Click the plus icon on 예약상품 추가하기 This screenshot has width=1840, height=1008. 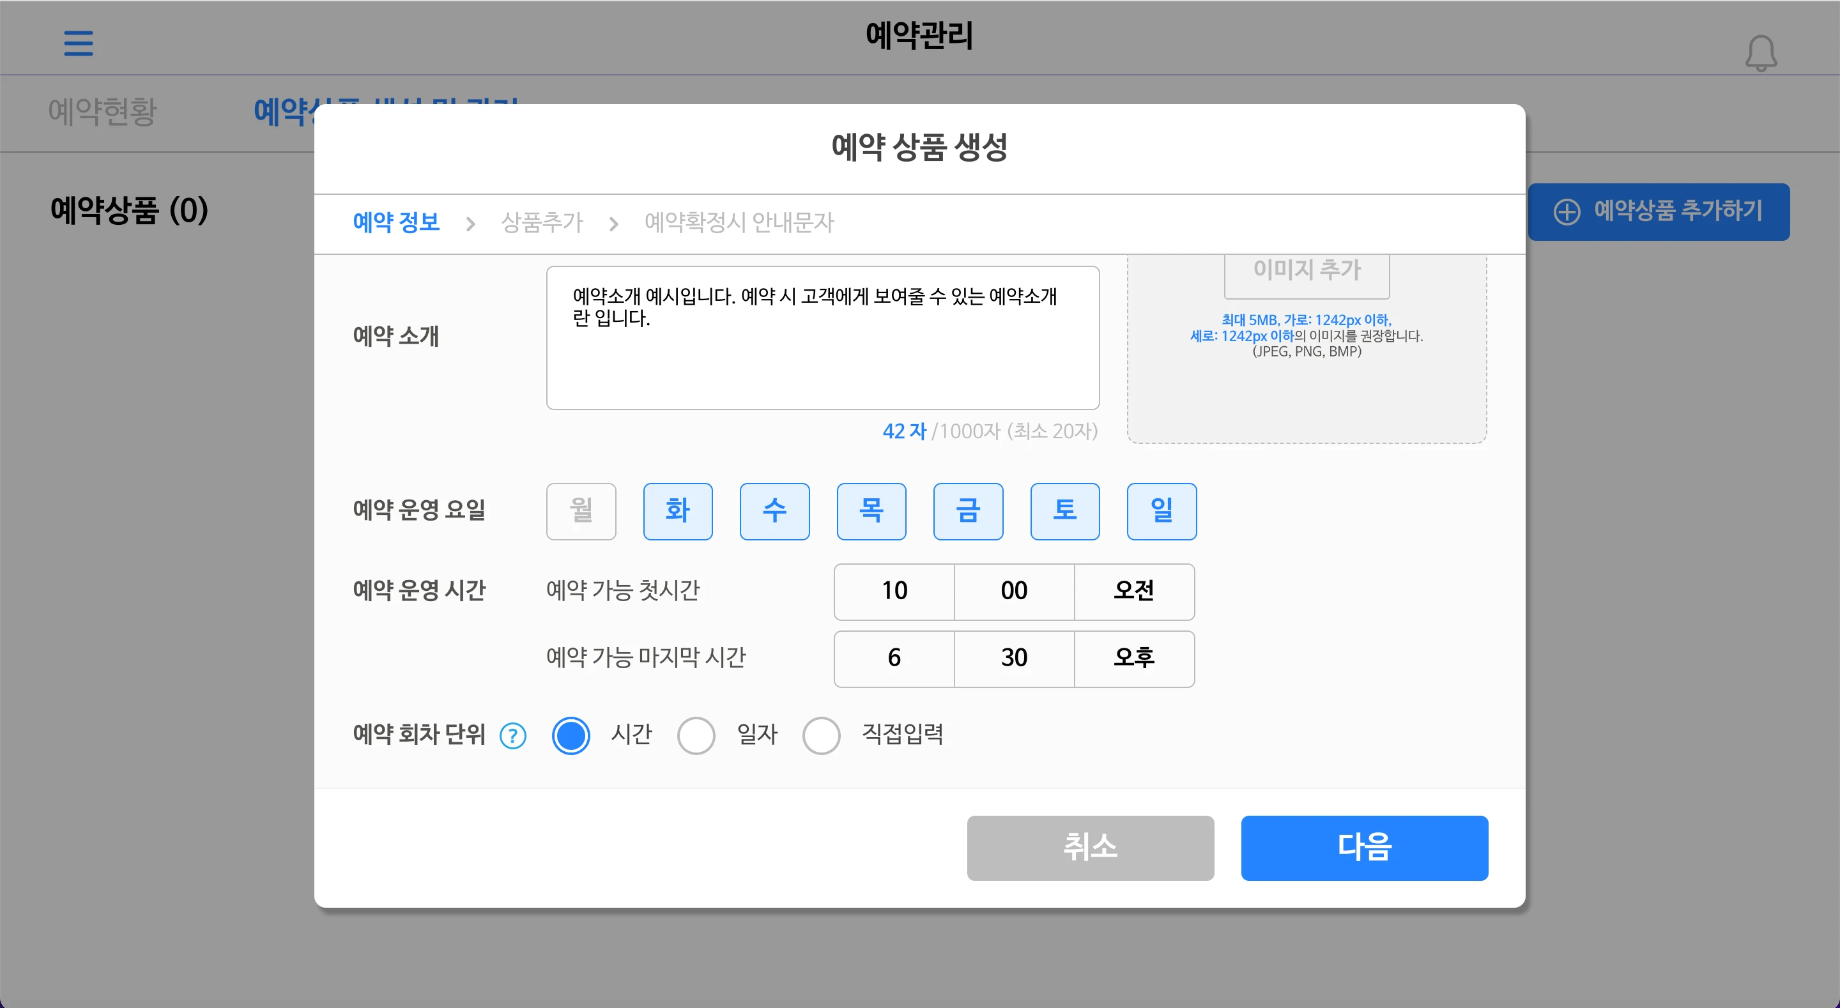pos(1567,211)
